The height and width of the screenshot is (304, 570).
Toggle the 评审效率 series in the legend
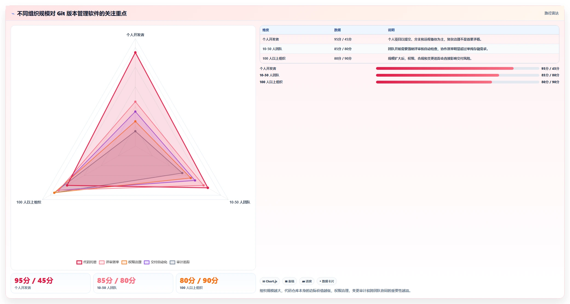109,262
